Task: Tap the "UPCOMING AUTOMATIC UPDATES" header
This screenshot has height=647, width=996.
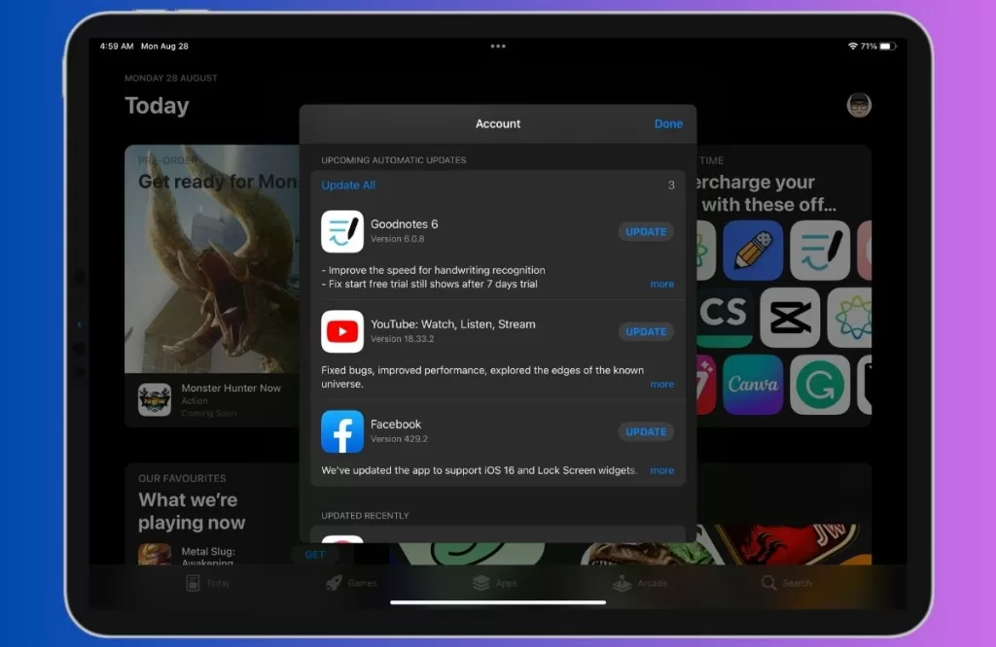Action: coord(394,160)
